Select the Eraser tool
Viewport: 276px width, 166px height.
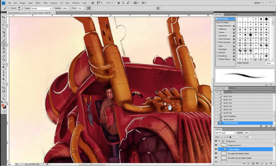click(x=3, y=56)
